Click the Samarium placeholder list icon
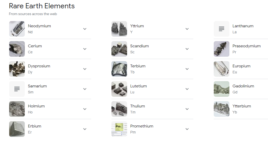The width and height of the screenshot is (268, 141). (17, 89)
